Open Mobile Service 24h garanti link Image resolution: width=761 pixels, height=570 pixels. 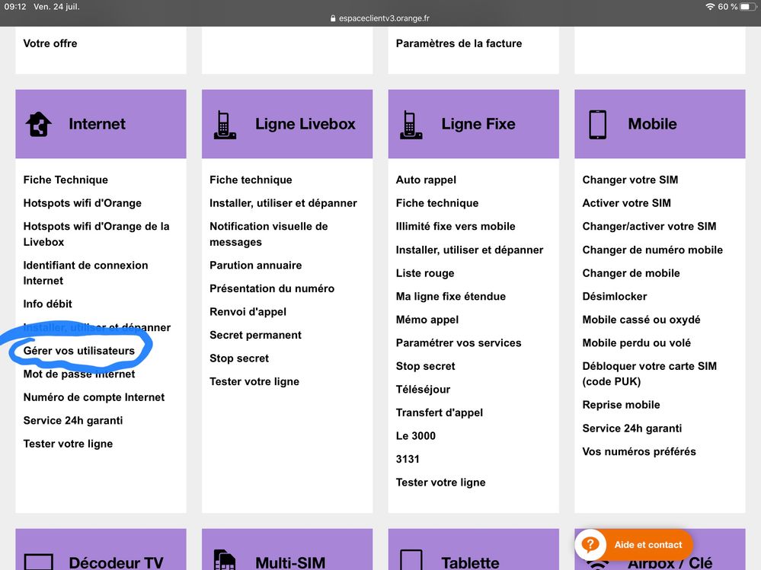(x=632, y=428)
